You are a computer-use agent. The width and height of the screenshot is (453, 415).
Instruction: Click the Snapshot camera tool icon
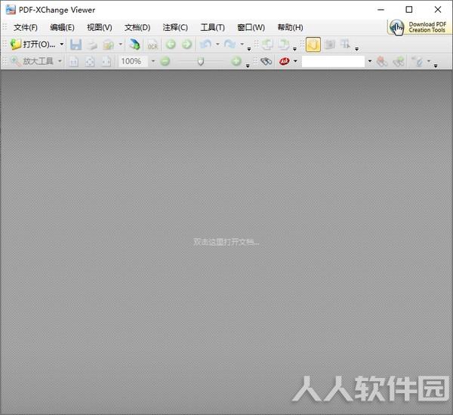tap(330, 45)
